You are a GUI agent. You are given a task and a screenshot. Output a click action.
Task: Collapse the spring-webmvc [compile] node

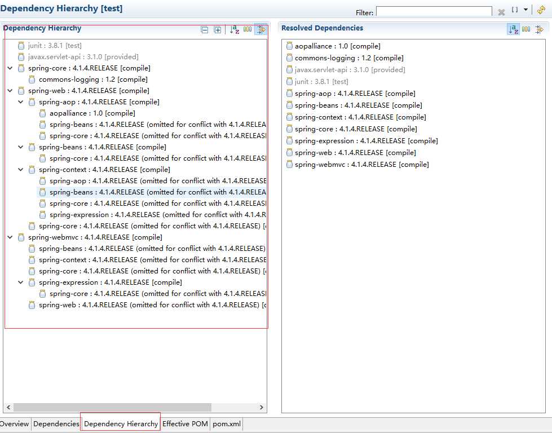(x=10, y=237)
